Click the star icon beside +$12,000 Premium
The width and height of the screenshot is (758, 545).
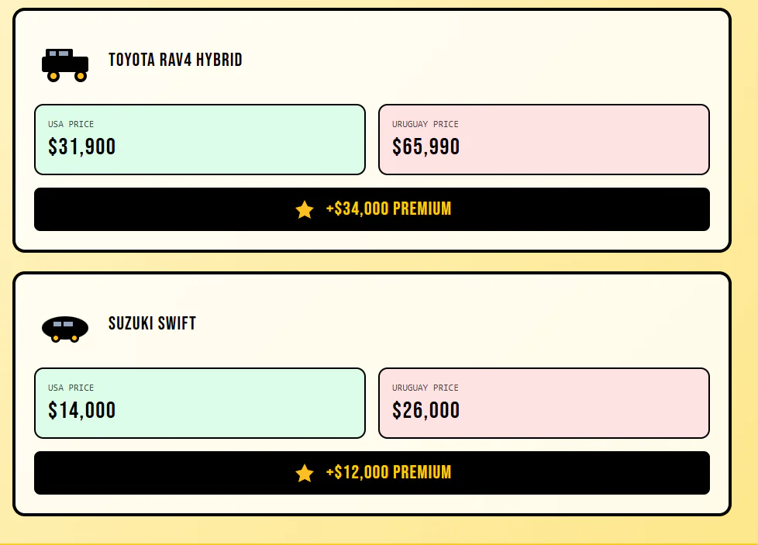[305, 473]
